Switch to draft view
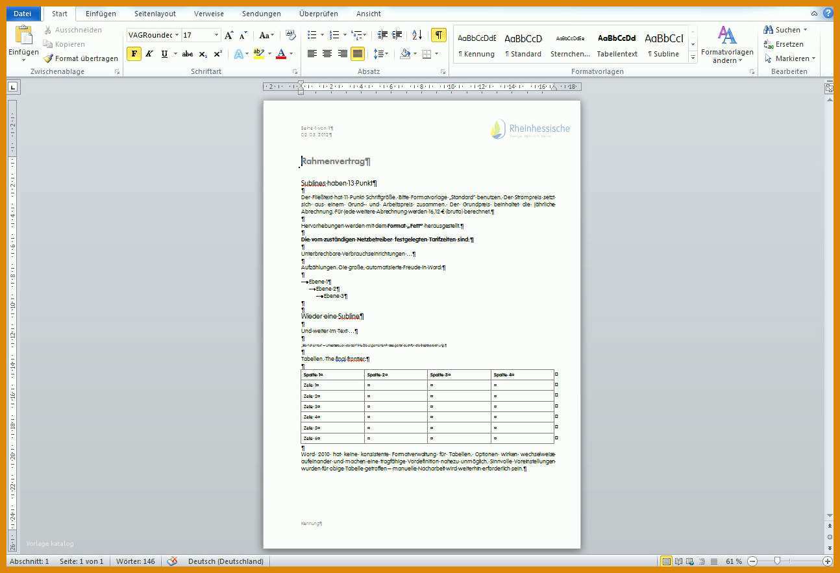This screenshot has height=573, width=840. click(x=714, y=561)
